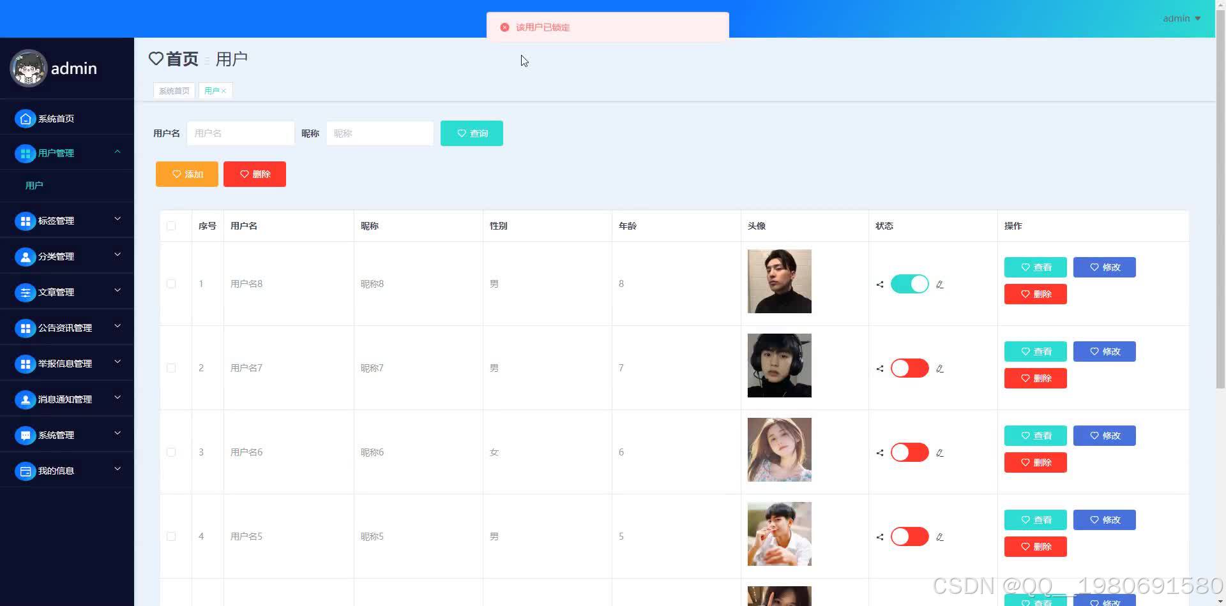Viewport: 1226px width, 606px height.
Task: Click the 用户管理 grid icon
Action: [x=25, y=153]
